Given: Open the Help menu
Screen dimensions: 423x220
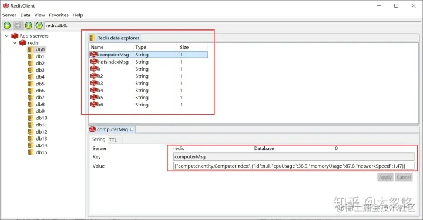Looking at the screenshot, I should coord(78,15).
